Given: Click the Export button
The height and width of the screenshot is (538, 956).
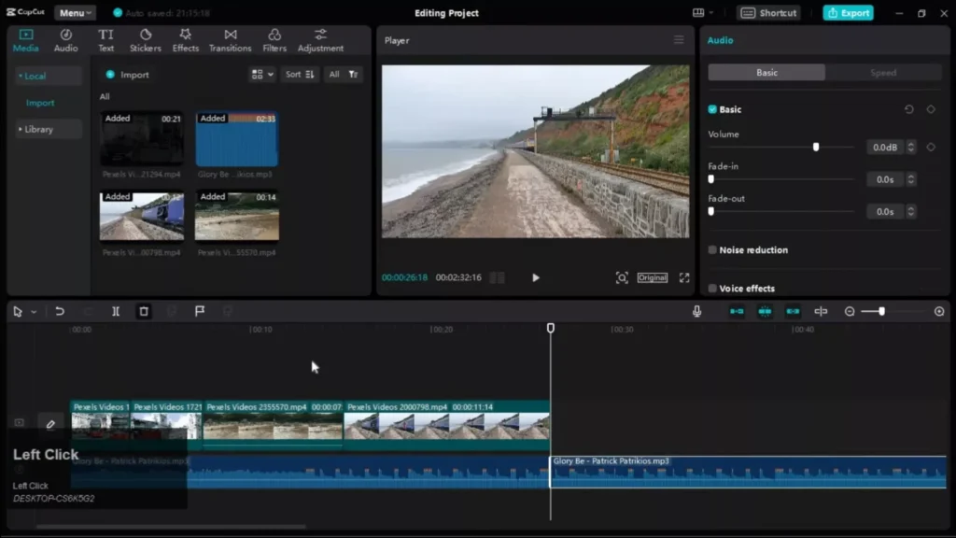Looking at the screenshot, I should click(x=847, y=12).
